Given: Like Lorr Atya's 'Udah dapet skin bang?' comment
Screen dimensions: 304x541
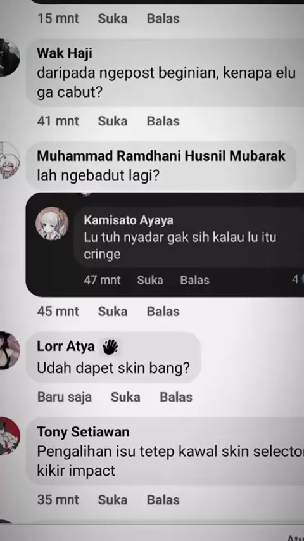Looking at the screenshot, I should point(125,397).
